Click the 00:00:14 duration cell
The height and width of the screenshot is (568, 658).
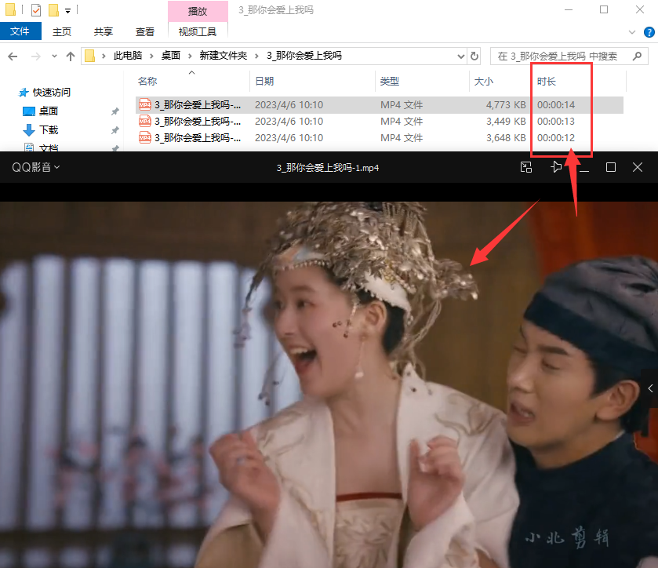click(x=556, y=104)
